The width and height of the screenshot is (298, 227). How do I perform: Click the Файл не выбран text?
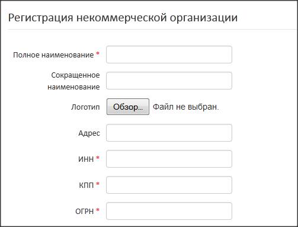click(x=186, y=107)
